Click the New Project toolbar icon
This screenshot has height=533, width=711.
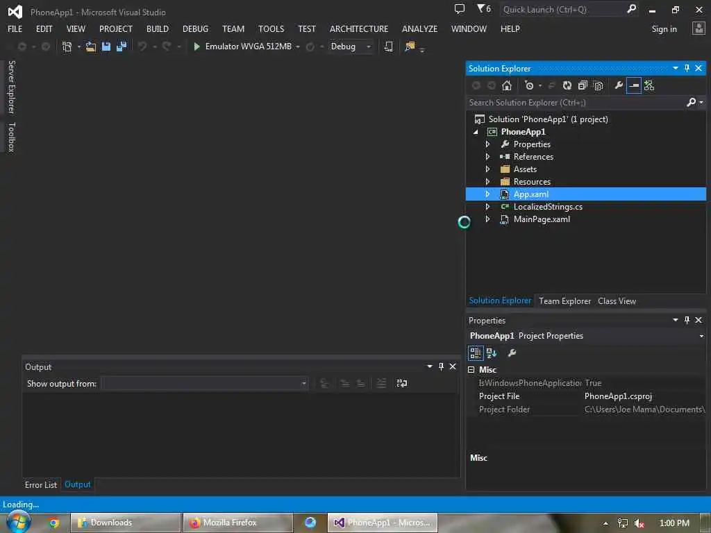(x=67, y=46)
